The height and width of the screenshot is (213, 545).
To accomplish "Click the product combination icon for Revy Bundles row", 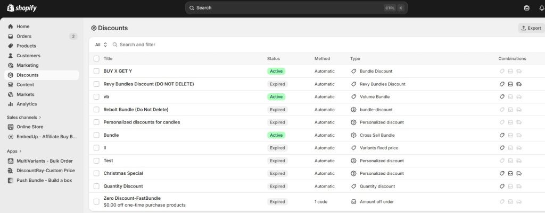I will point(502,84).
